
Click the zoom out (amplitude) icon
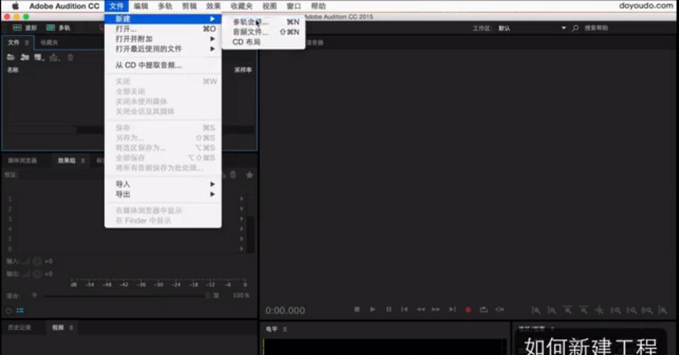(552, 310)
